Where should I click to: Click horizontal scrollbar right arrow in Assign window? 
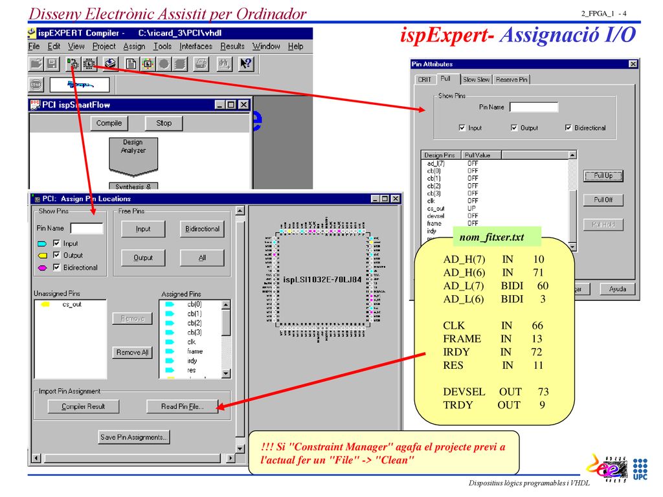[x=230, y=458]
